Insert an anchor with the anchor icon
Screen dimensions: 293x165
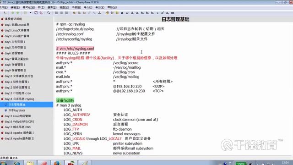(x=99, y=13)
